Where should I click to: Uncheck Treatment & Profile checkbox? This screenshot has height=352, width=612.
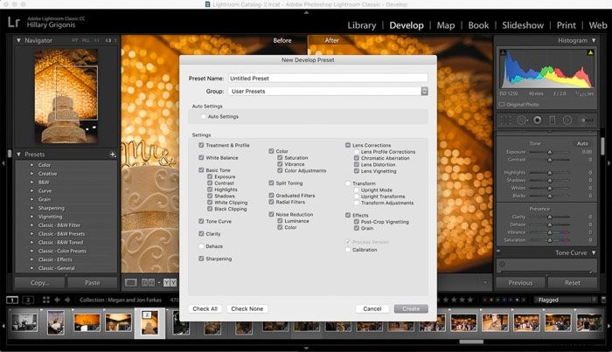tap(201, 145)
